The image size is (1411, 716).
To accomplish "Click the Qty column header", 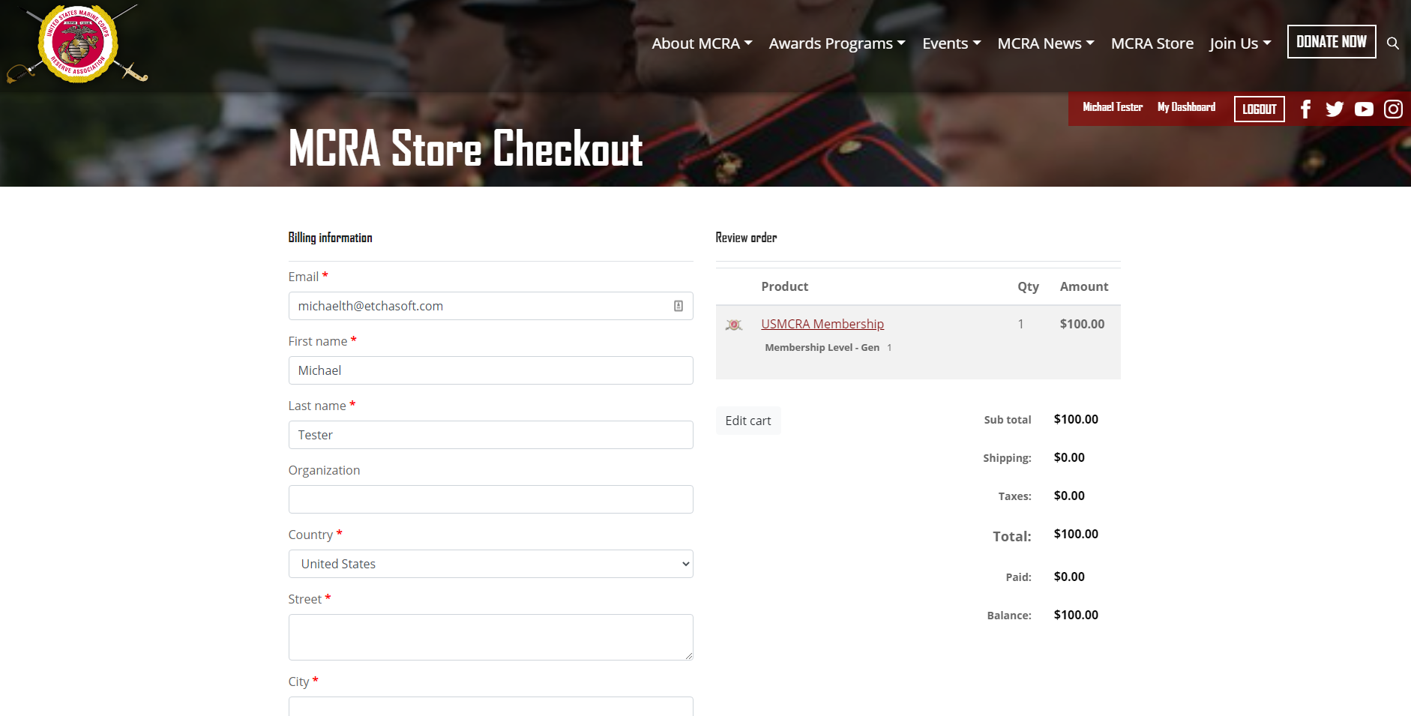I will point(1028,286).
